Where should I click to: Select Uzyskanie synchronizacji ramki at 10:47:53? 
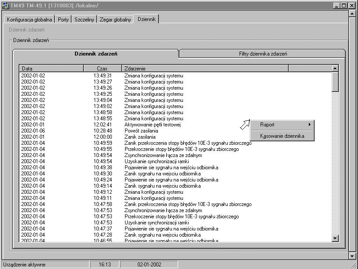[x=175, y=223]
